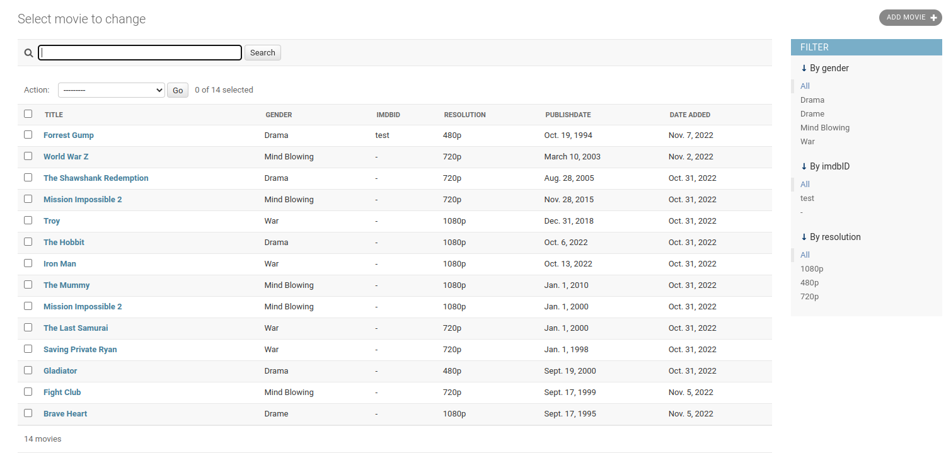
Task: Click the 'Select movie to change' heading
Action: [82, 19]
